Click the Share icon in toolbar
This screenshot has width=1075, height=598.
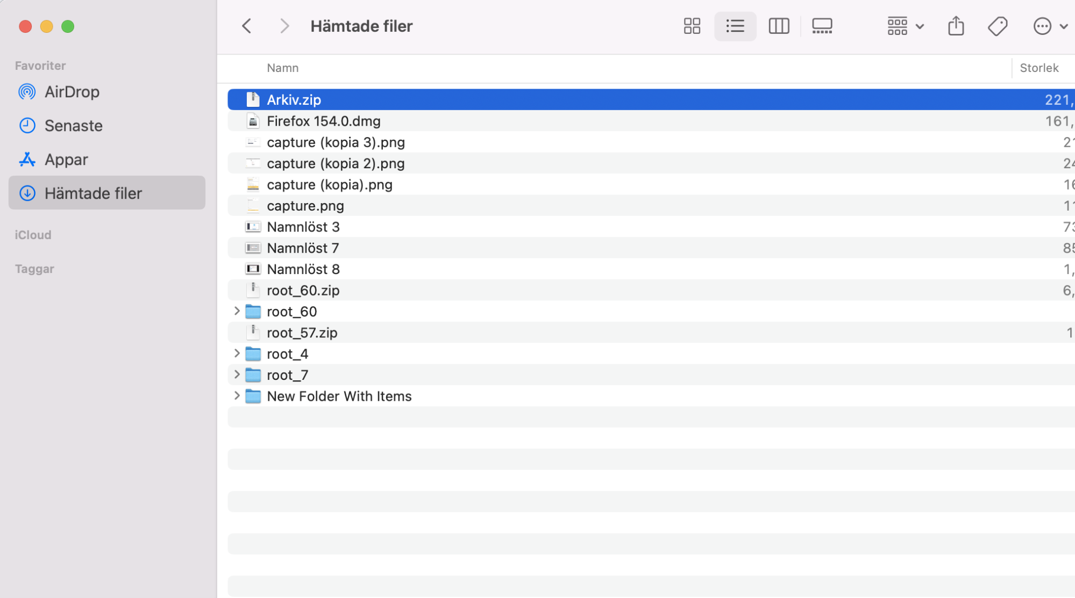[956, 26]
